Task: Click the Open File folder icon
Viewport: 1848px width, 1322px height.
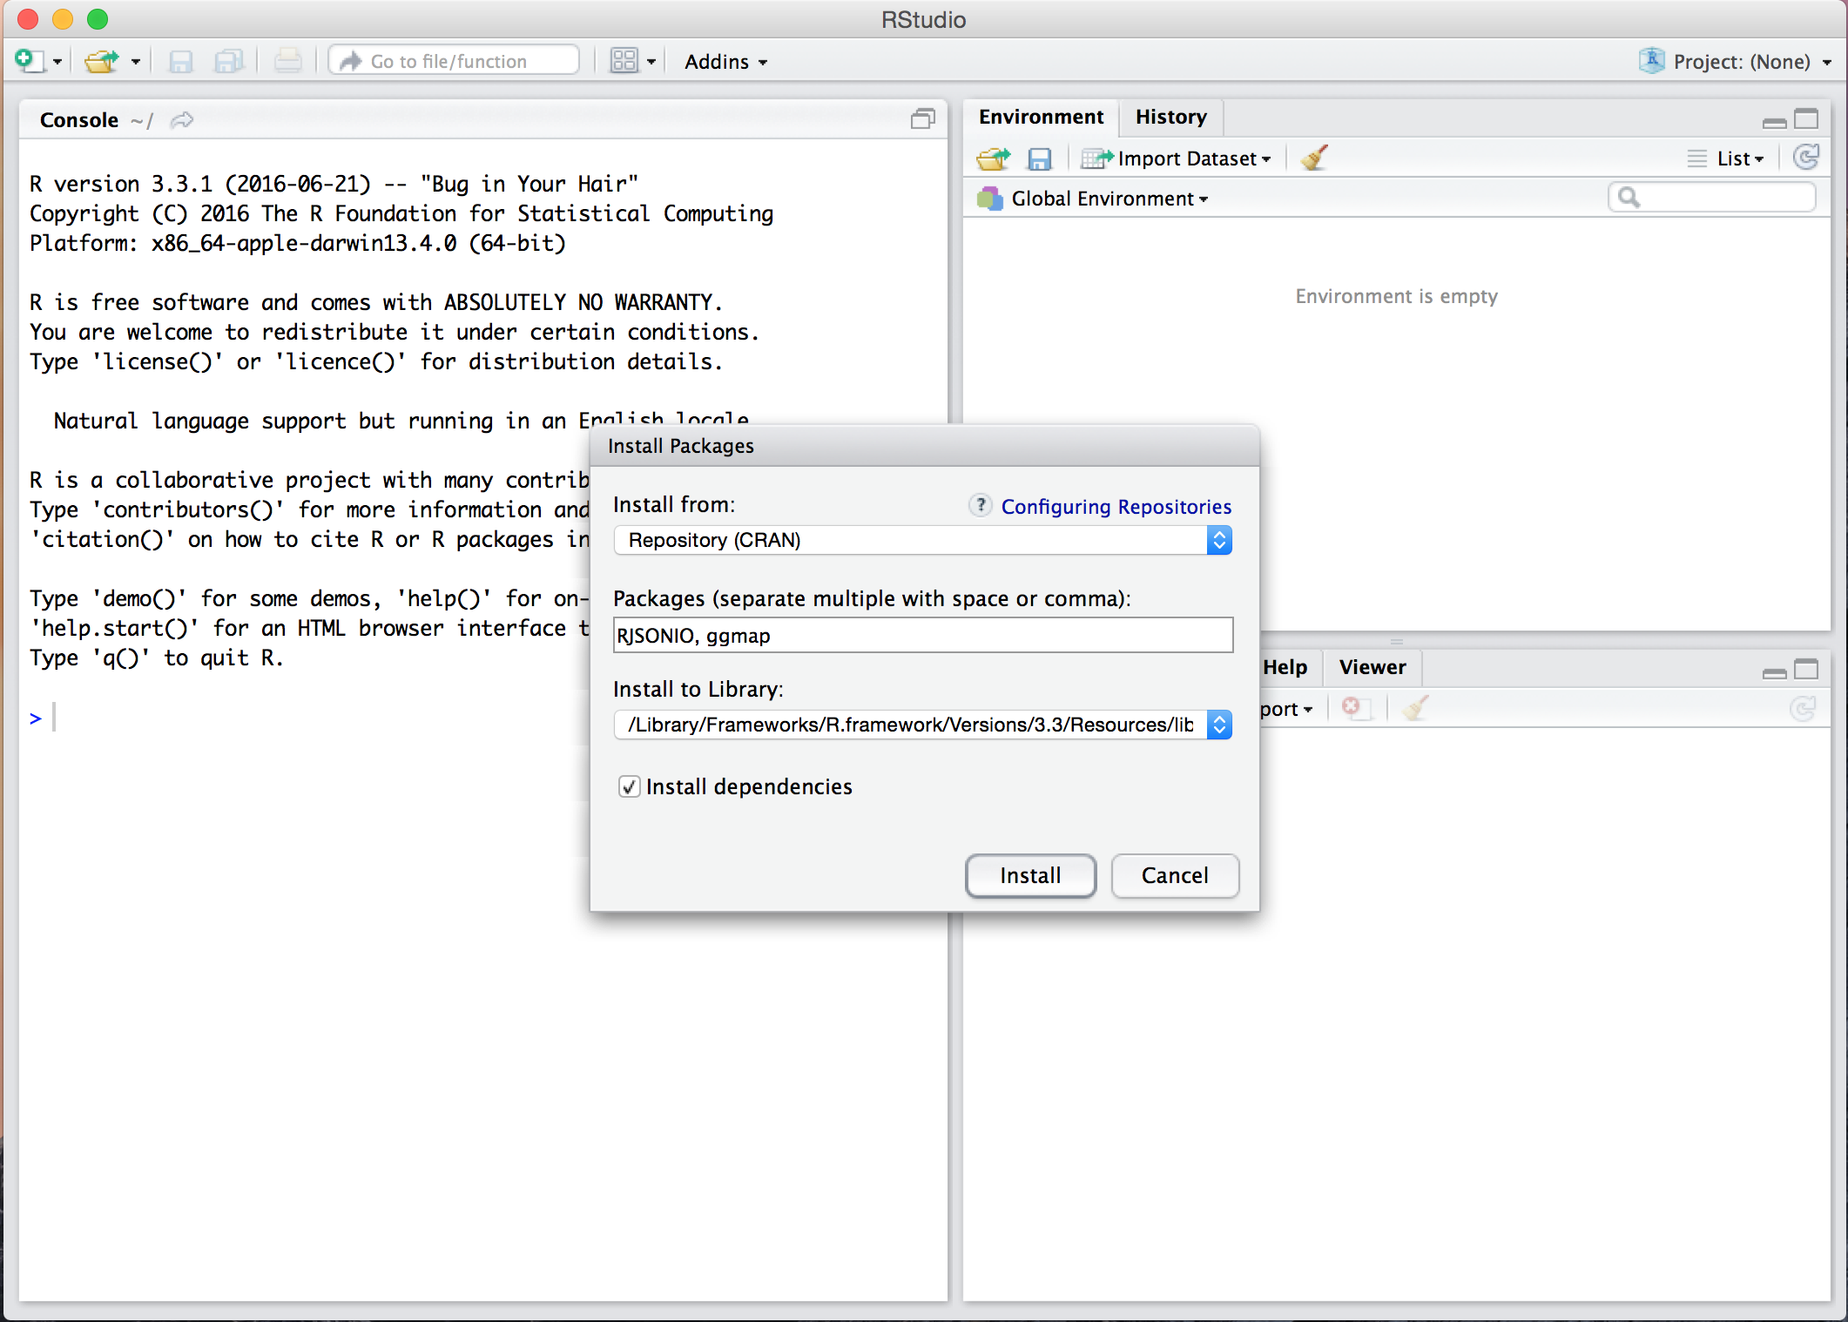Action: 102,61
